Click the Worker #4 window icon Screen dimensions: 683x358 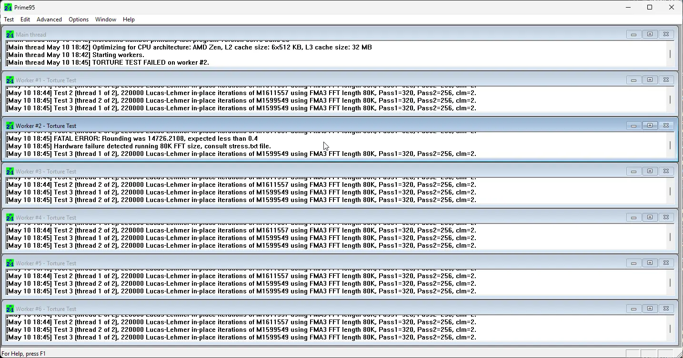(10, 217)
